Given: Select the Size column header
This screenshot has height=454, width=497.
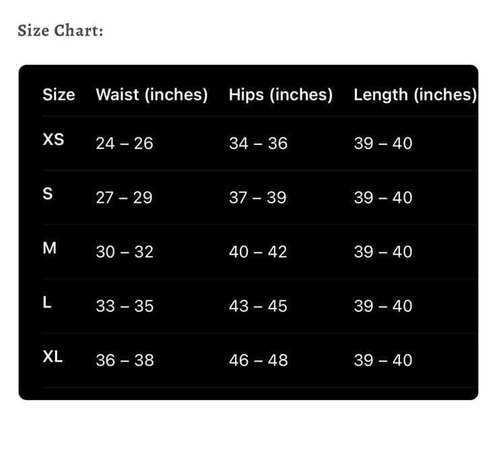Looking at the screenshot, I should click(x=59, y=94).
